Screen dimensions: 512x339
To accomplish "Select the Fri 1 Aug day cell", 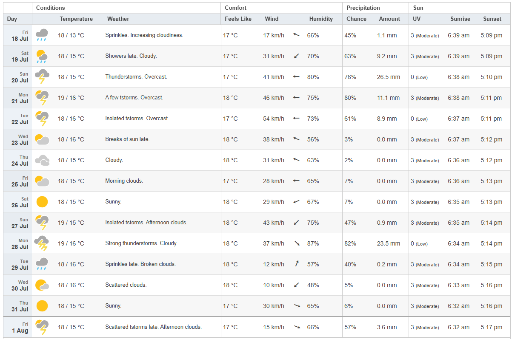I will (x=17, y=327).
